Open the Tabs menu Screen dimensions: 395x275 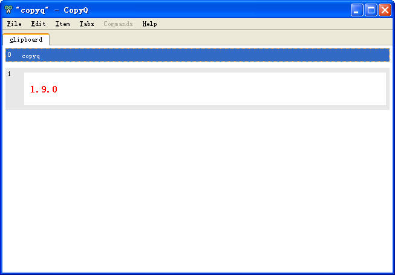[x=87, y=24]
